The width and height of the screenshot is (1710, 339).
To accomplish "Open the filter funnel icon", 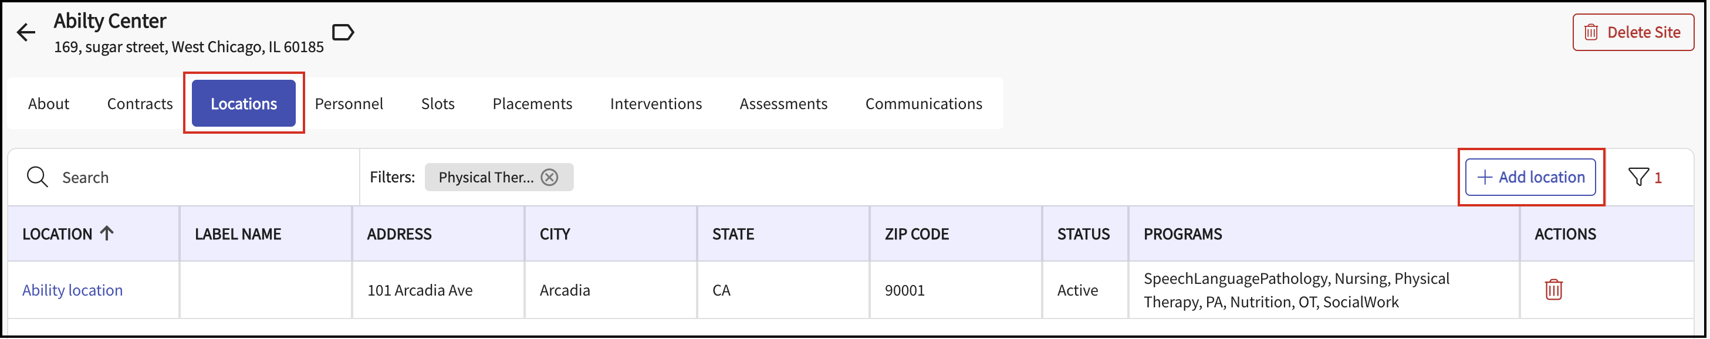I will pos(1638,177).
